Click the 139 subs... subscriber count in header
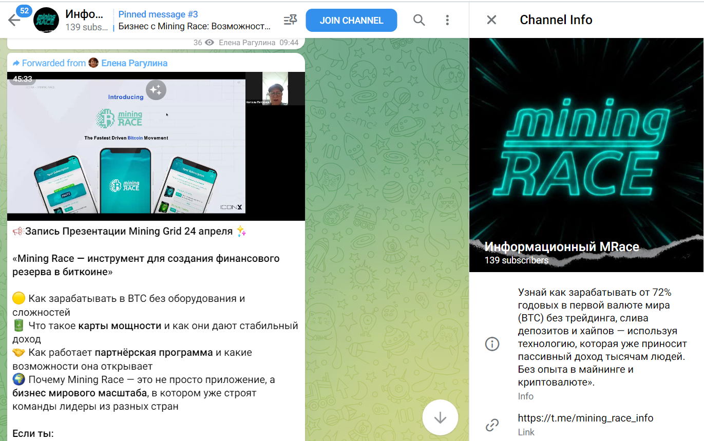The image size is (704, 441). tap(87, 27)
